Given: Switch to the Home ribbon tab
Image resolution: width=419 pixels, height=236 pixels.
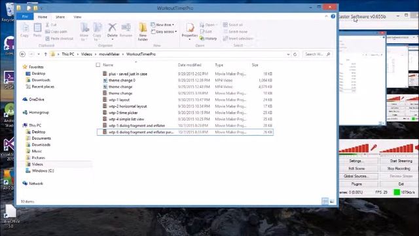Looking at the screenshot, I should point(43,17).
